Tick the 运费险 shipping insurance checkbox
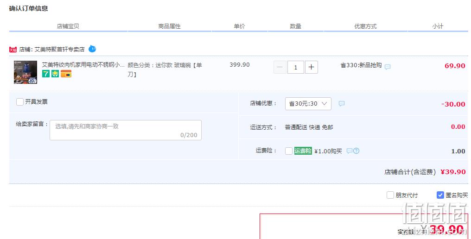This screenshot has width=471, height=239. (x=289, y=151)
